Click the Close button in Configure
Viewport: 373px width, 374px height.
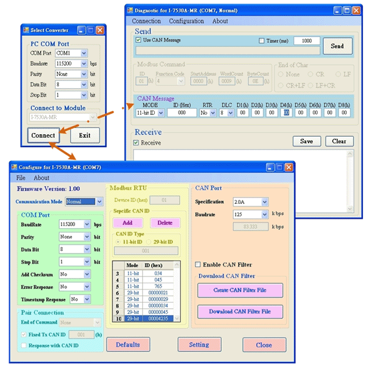click(x=264, y=345)
